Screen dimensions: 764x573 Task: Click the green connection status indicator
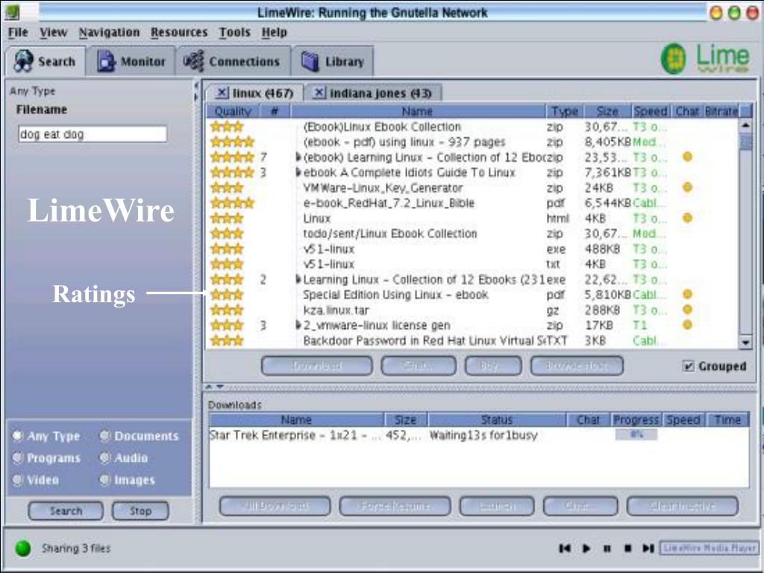point(23,548)
